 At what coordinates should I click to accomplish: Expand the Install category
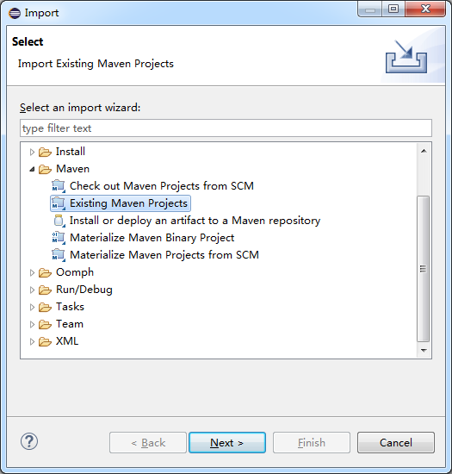pos(32,152)
